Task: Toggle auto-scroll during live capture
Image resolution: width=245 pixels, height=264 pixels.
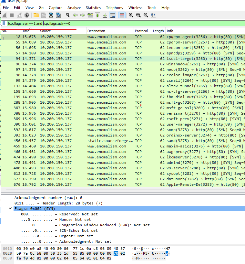Action: (112, 15)
